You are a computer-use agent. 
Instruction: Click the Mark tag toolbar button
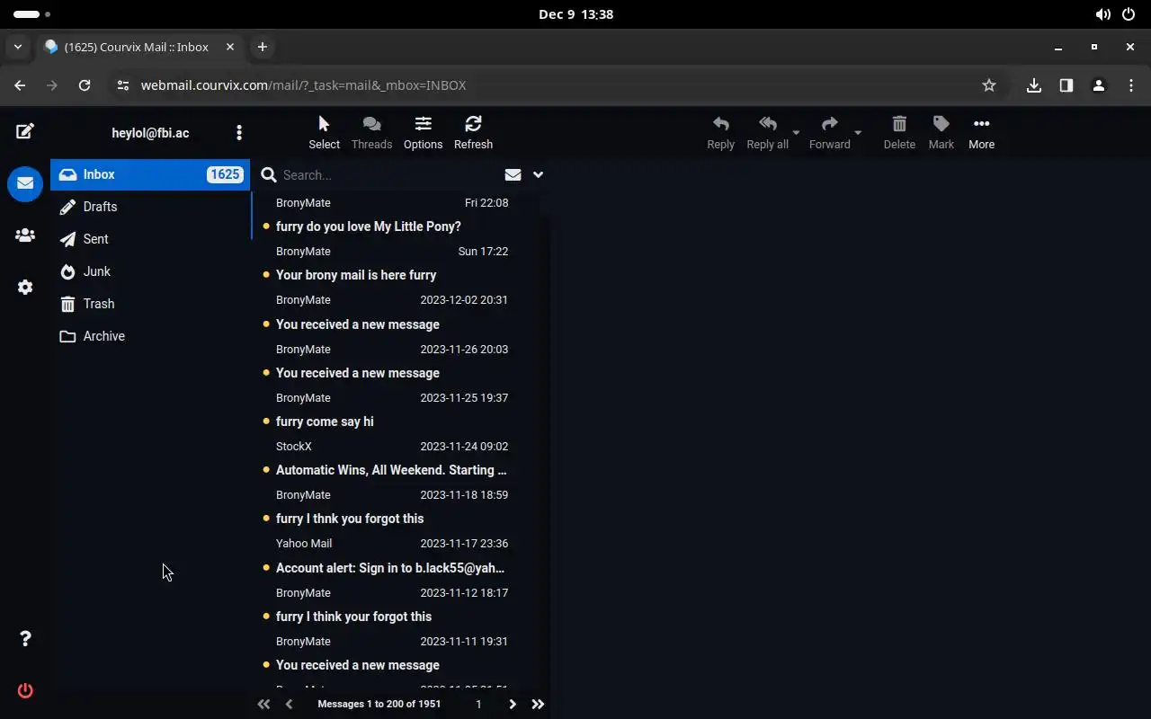pyautogui.click(x=941, y=132)
